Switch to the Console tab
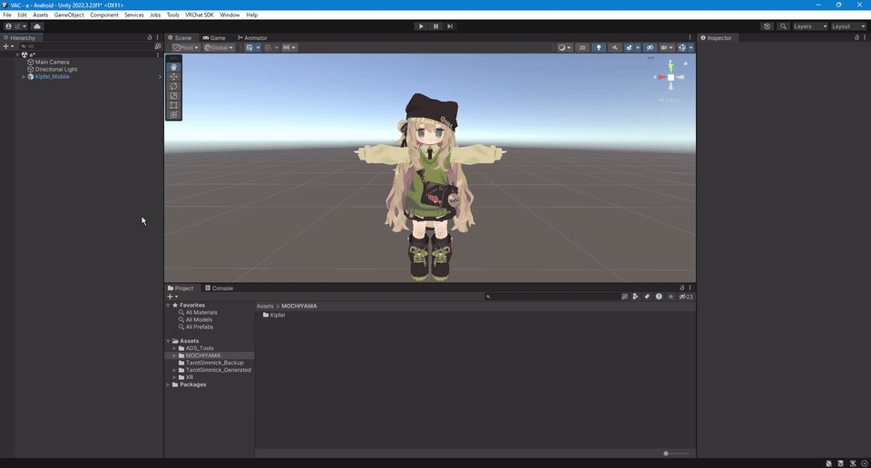Image resolution: width=871 pixels, height=468 pixels. [x=219, y=288]
